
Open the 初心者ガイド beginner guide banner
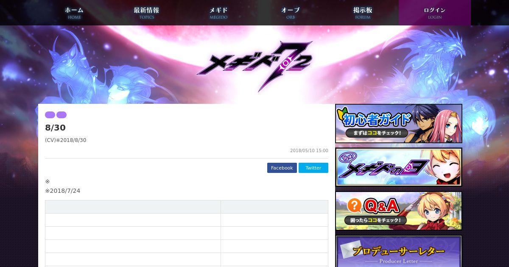[x=399, y=123]
